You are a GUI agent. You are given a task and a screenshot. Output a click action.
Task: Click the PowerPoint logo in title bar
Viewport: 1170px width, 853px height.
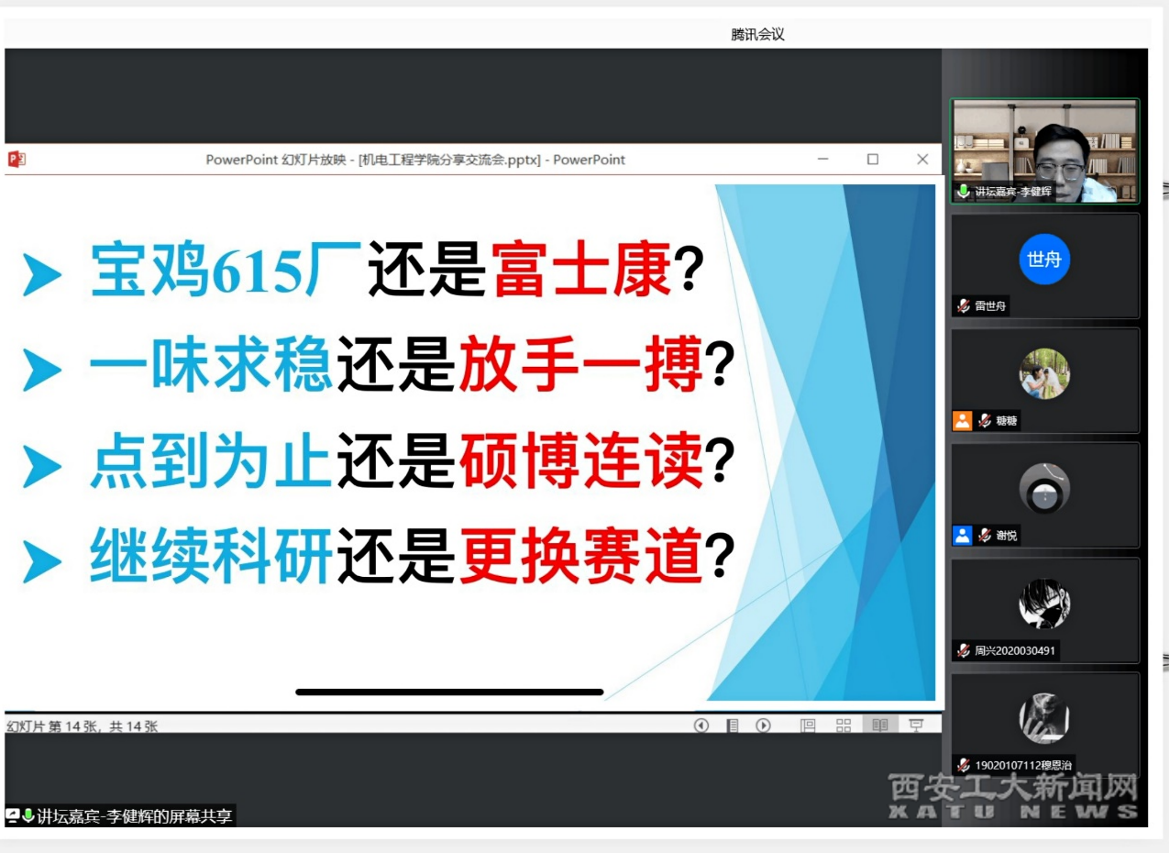point(17,159)
